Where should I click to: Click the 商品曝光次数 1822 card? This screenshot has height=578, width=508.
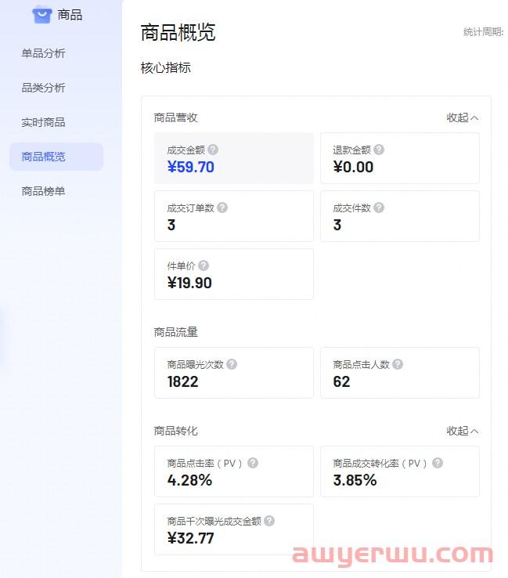pos(234,373)
